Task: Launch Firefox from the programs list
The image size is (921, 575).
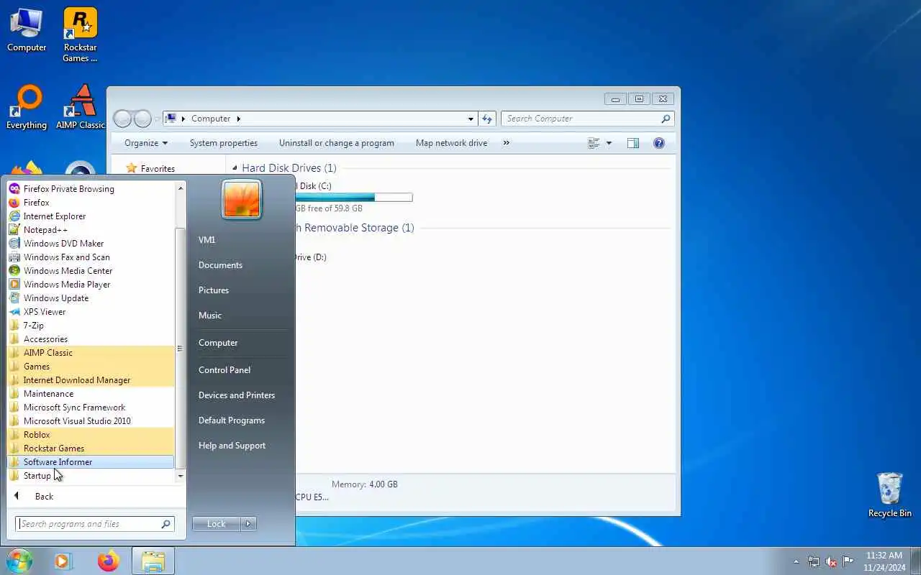Action: coord(91,203)
